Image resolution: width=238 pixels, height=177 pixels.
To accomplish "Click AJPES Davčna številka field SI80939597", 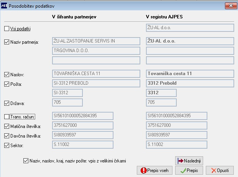I will [177, 135].
